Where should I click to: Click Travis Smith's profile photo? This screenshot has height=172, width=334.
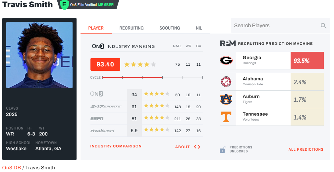(x=39, y=55)
